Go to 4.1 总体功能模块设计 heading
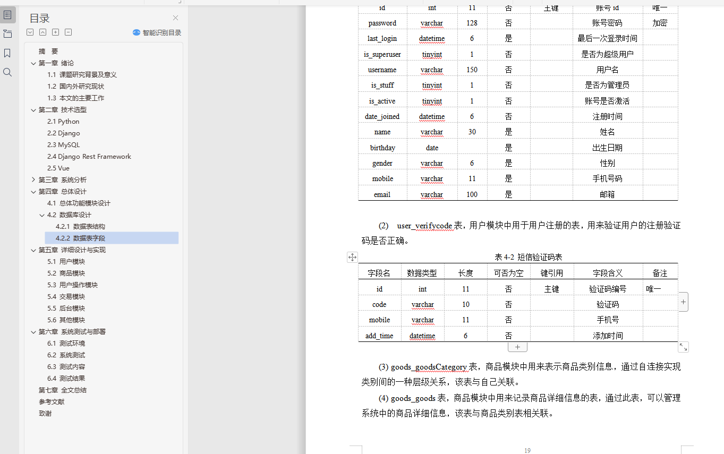 point(79,203)
